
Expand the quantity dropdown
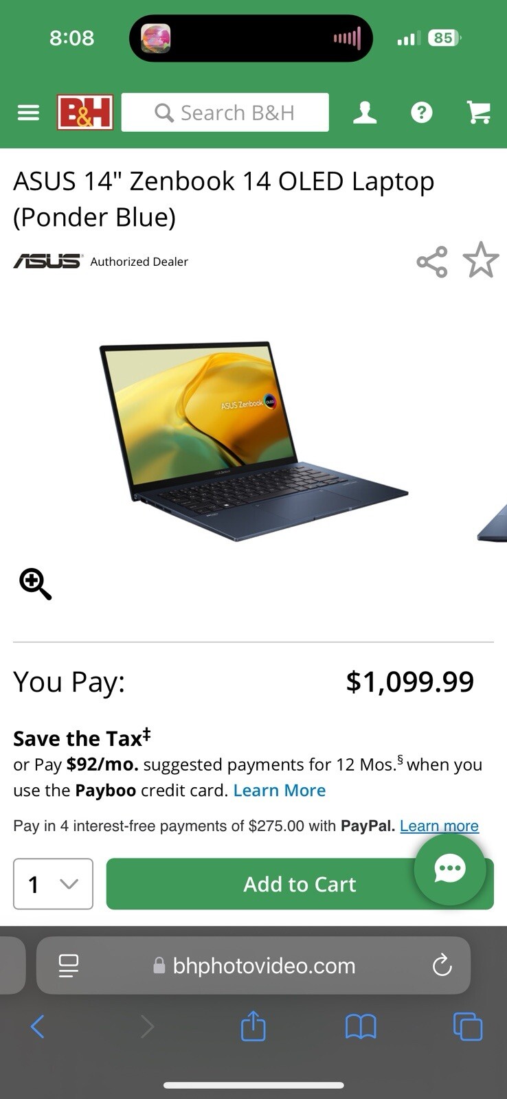(x=53, y=884)
